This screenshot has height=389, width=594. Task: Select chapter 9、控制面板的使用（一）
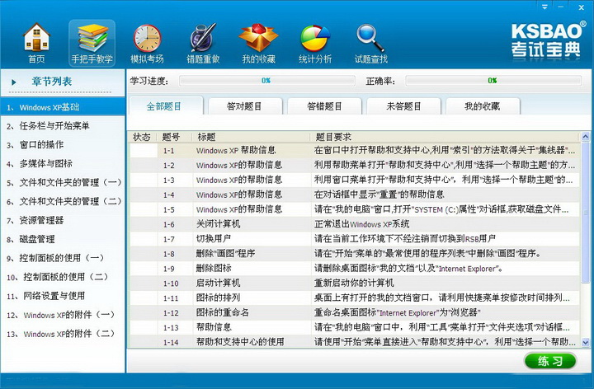63,258
